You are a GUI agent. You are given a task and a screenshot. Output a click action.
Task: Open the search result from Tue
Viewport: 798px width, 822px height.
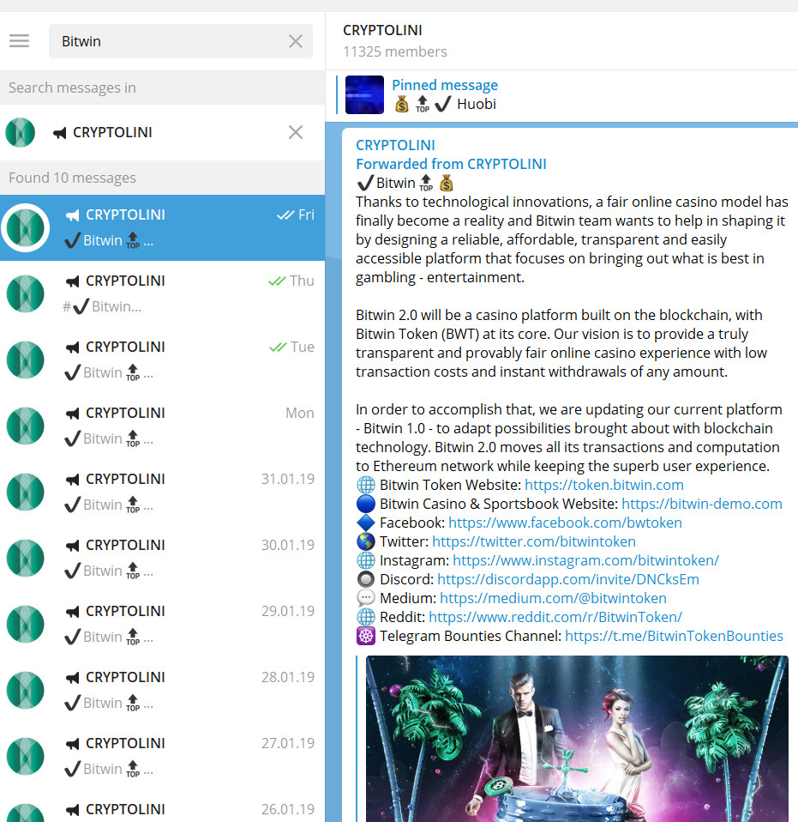tap(162, 360)
